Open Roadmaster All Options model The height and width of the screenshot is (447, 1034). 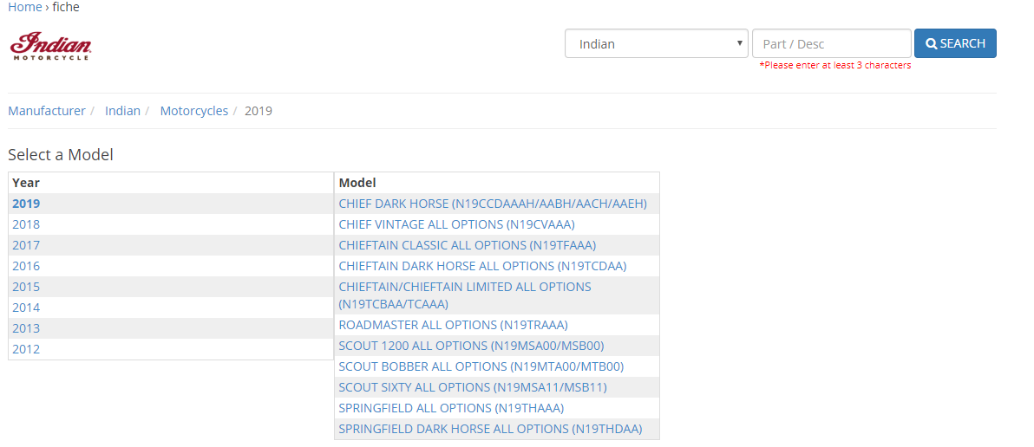(453, 325)
